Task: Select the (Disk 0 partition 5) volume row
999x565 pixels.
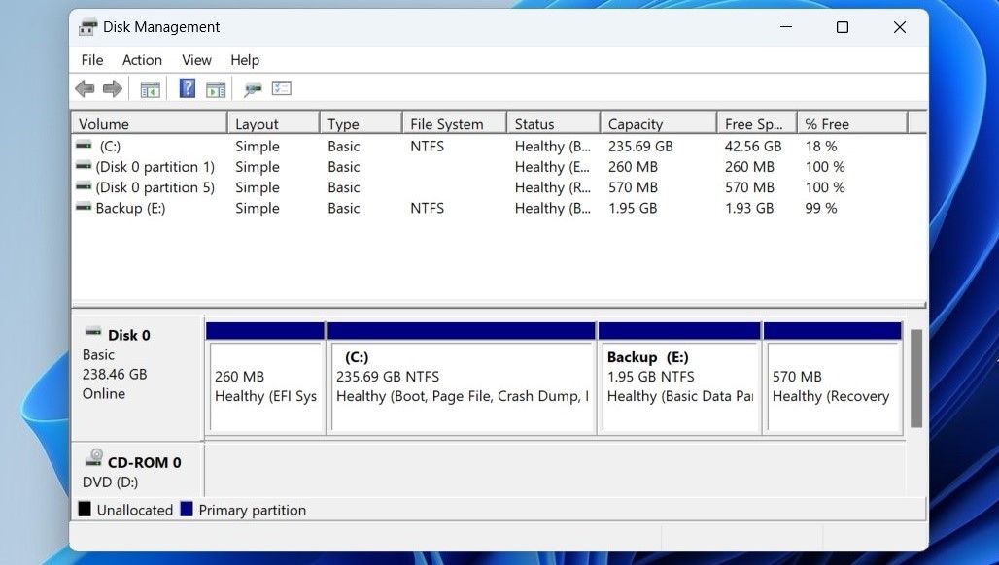Action: coord(155,187)
